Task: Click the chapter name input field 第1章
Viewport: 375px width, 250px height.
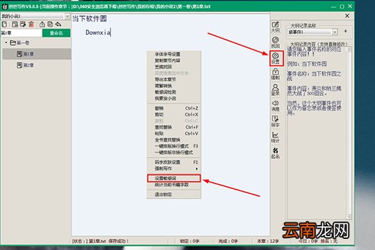Action: tap(22, 33)
